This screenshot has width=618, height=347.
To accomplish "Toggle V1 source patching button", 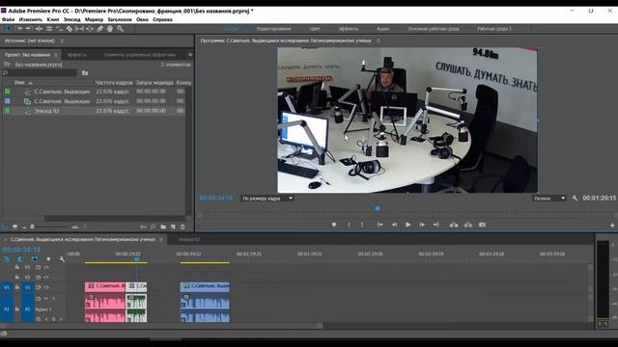I will point(7,287).
